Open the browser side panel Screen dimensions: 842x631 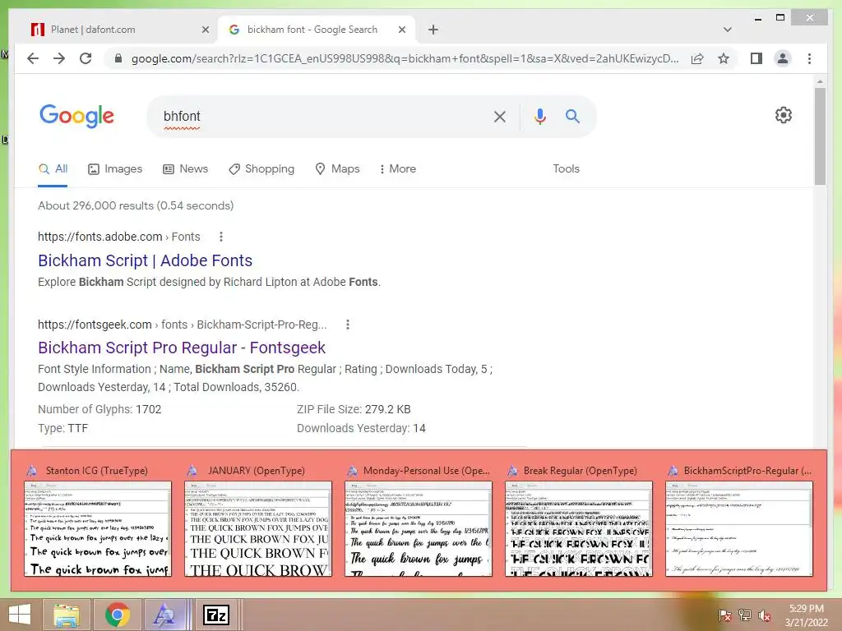[x=756, y=58]
